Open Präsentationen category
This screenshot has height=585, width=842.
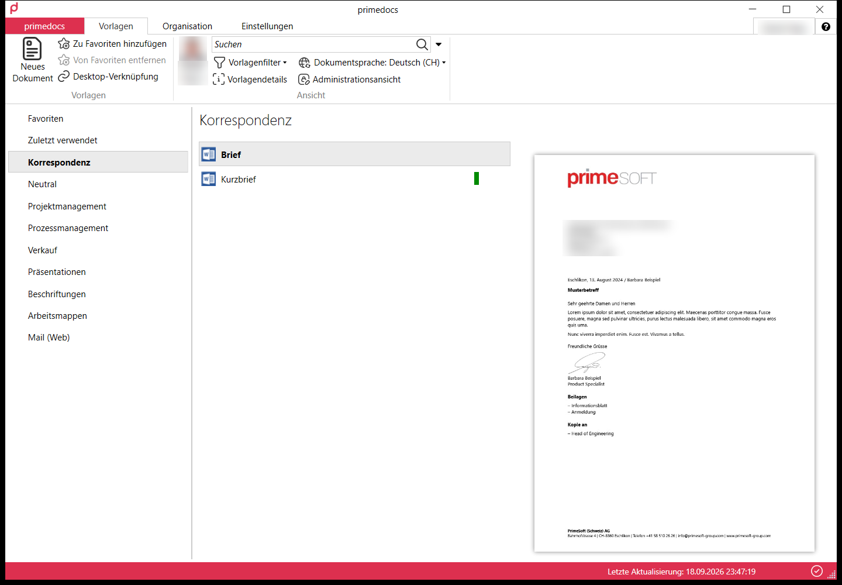pyautogui.click(x=98, y=272)
